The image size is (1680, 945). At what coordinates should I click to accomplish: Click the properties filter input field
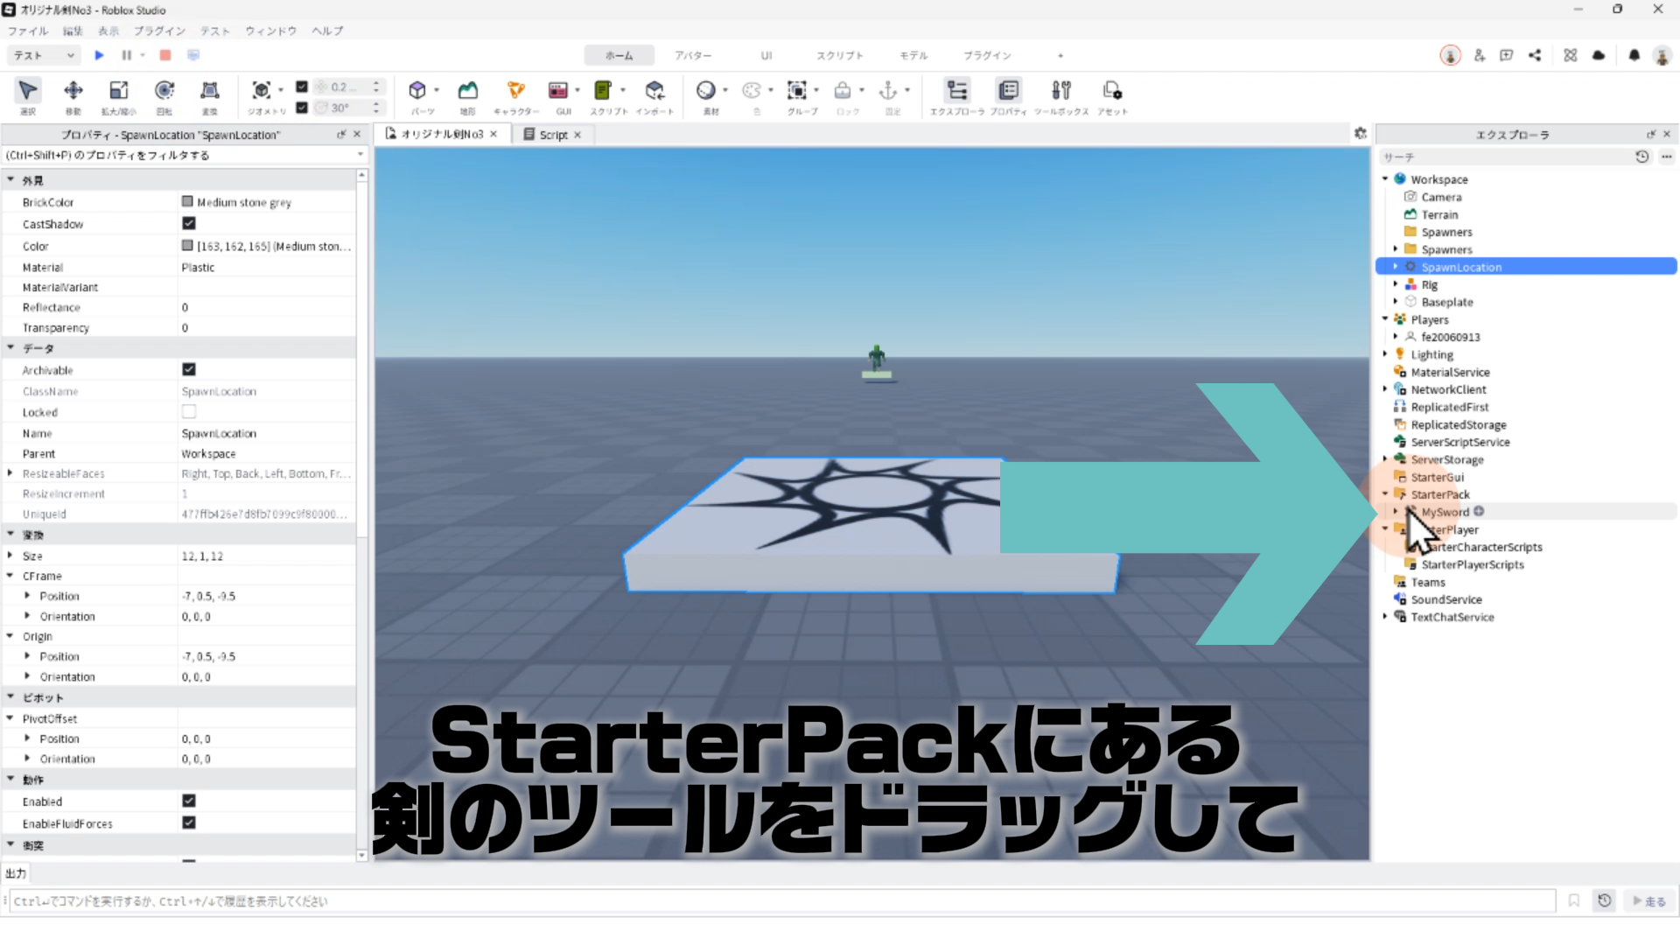(x=175, y=155)
